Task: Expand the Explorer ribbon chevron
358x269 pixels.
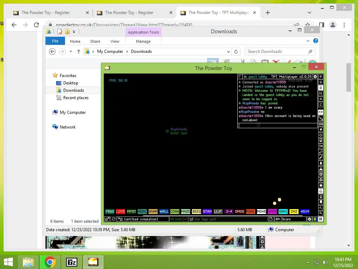Action: tap(308, 41)
